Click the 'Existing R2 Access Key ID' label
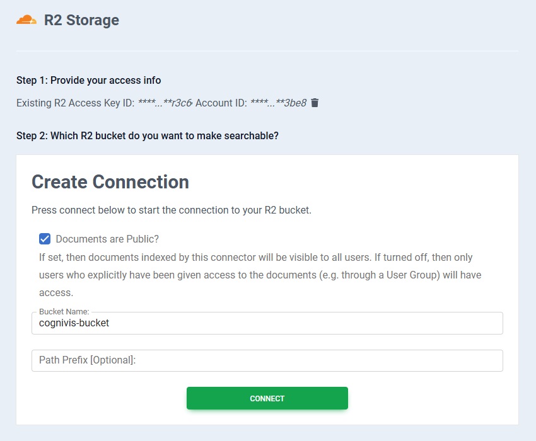 pyautogui.click(x=75, y=103)
